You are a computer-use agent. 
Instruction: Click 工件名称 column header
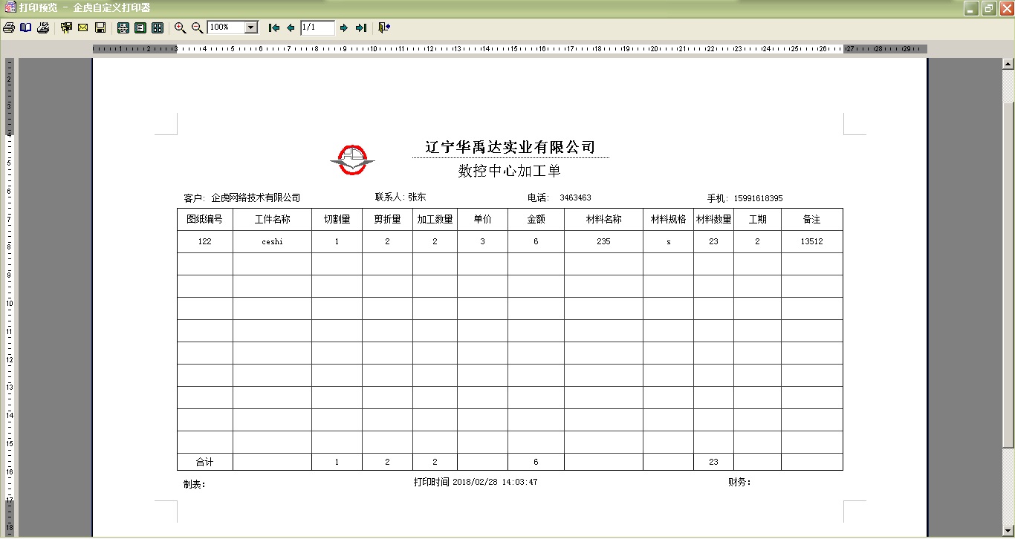(x=272, y=220)
